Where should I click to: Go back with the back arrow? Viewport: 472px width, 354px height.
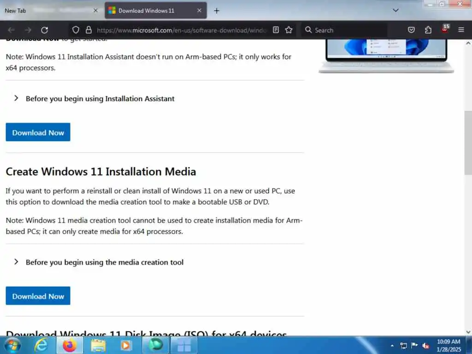(11, 30)
